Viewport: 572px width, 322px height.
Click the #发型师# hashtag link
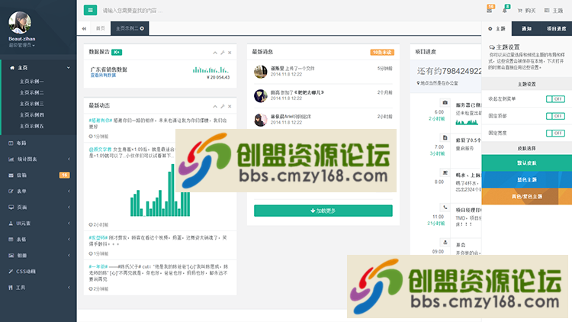pos(98,237)
